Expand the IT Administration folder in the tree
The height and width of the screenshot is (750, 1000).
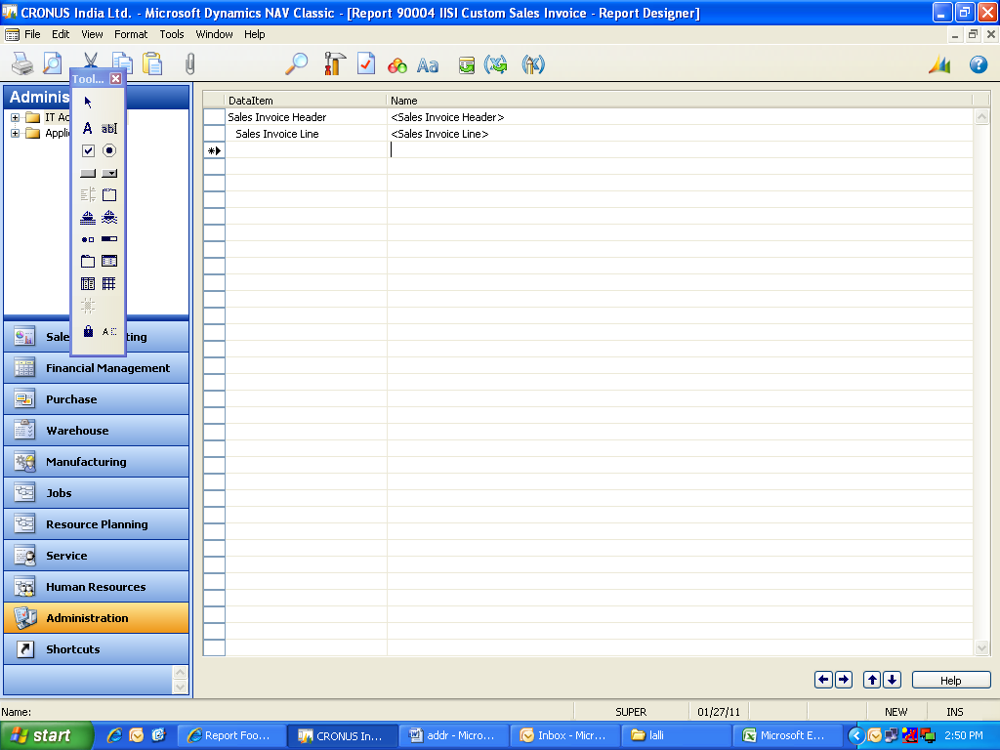pos(13,115)
